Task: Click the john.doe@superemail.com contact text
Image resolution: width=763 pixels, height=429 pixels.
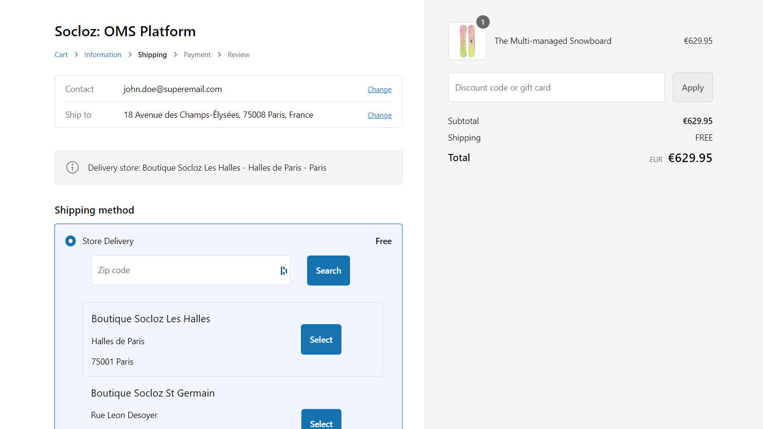Action: click(x=173, y=89)
